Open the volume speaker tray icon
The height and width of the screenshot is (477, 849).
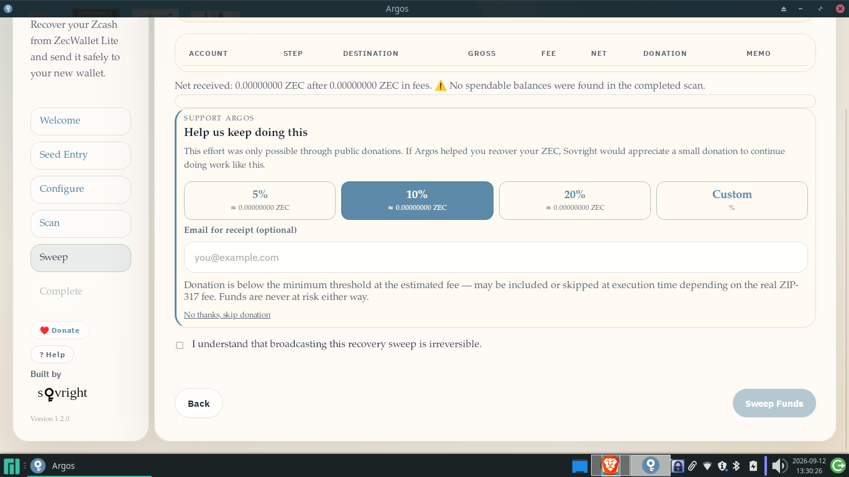(x=779, y=466)
